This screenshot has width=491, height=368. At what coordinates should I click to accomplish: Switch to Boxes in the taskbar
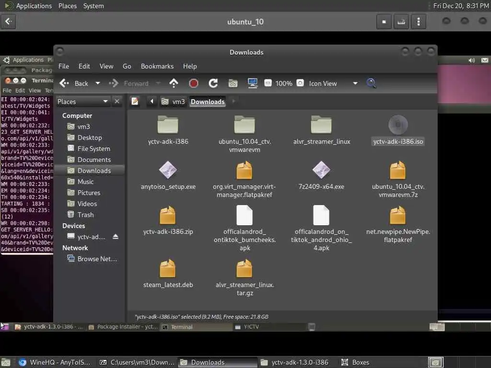355,362
